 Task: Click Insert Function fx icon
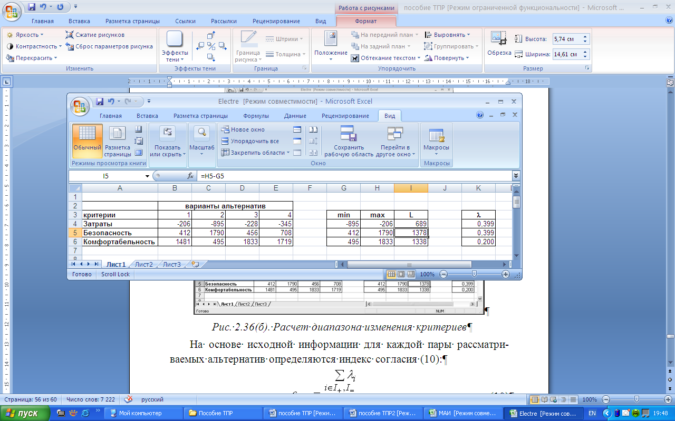(190, 176)
